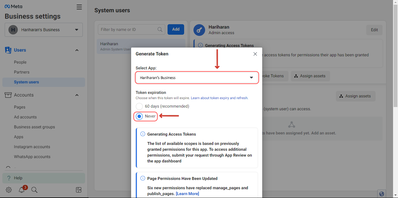Open the People menu item
The height and width of the screenshot is (198, 398).
pyautogui.click(x=20, y=62)
